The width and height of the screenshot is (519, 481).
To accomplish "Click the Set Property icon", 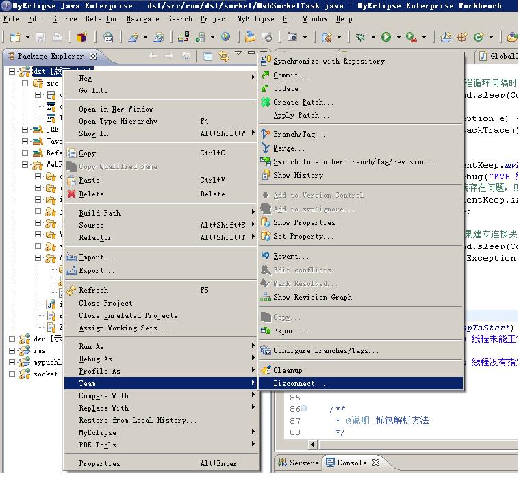I will coord(266,236).
